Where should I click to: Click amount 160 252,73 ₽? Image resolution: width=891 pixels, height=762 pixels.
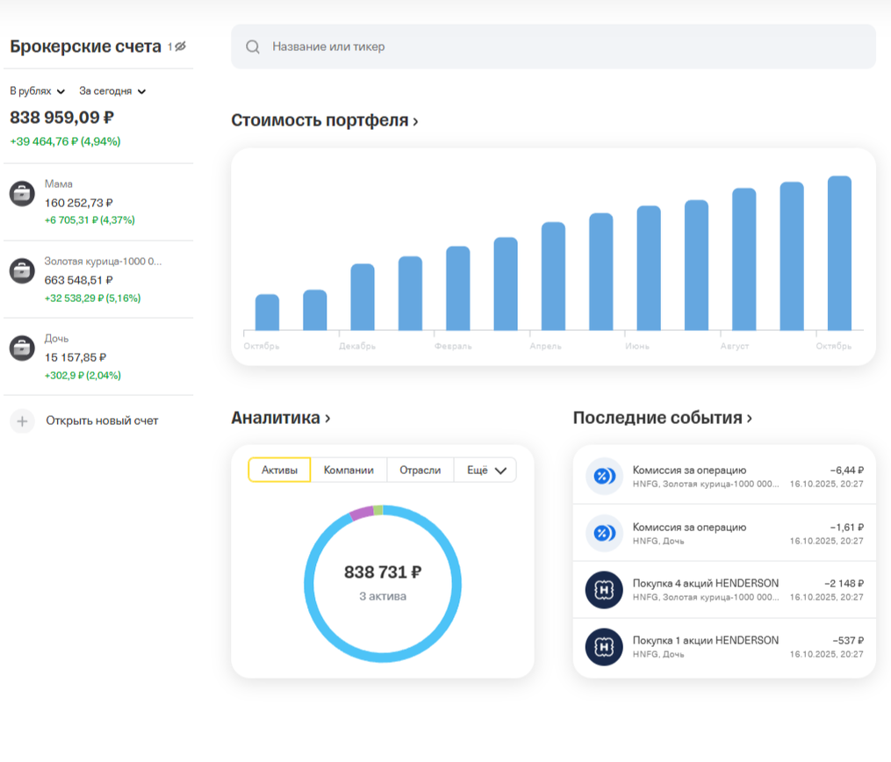click(79, 203)
